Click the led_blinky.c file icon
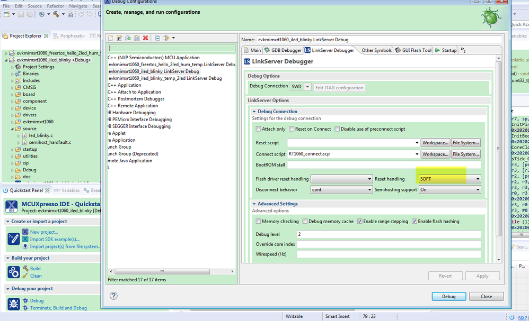Screen dimensions: 529x321 24,135
